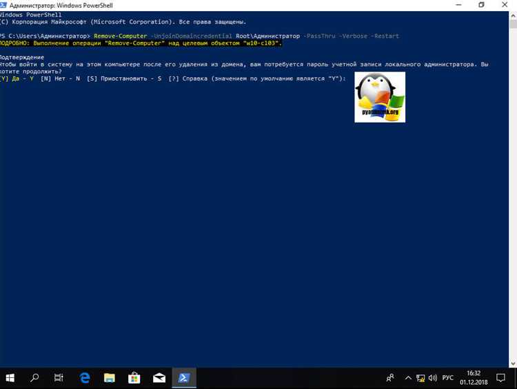
Task: Switch input language РУС indicator
Action: [x=448, y=378]
